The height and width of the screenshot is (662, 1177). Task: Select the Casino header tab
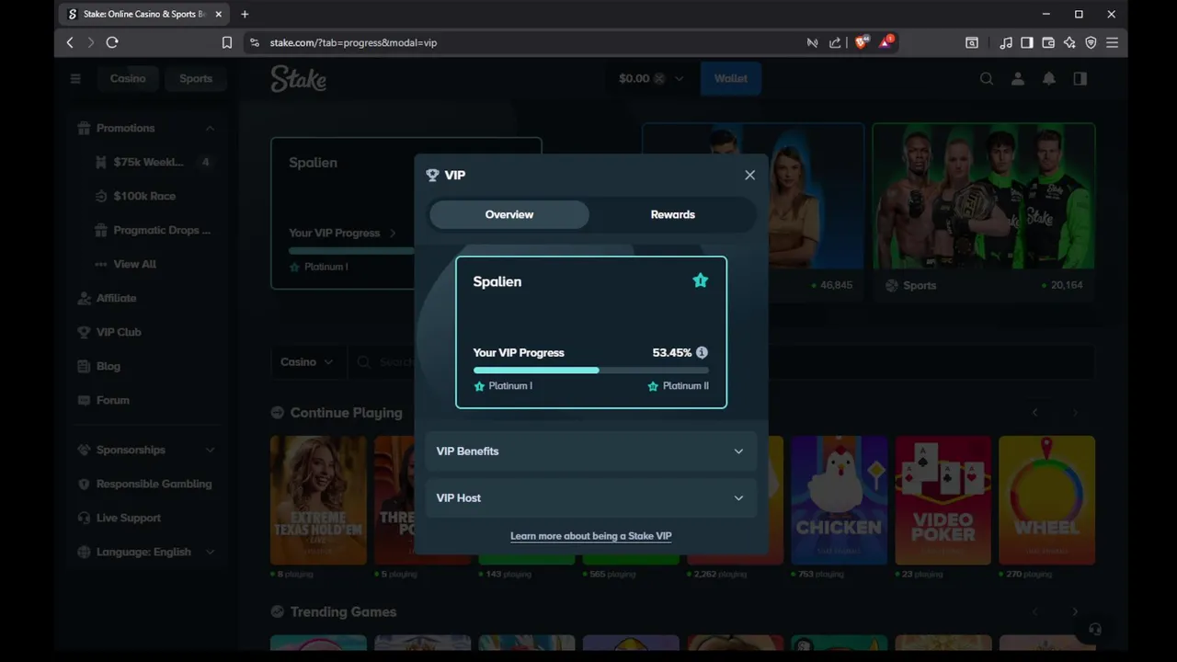coord(128,79)
